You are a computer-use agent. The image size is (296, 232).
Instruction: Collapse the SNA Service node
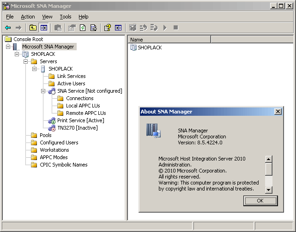tap(43, 91)
